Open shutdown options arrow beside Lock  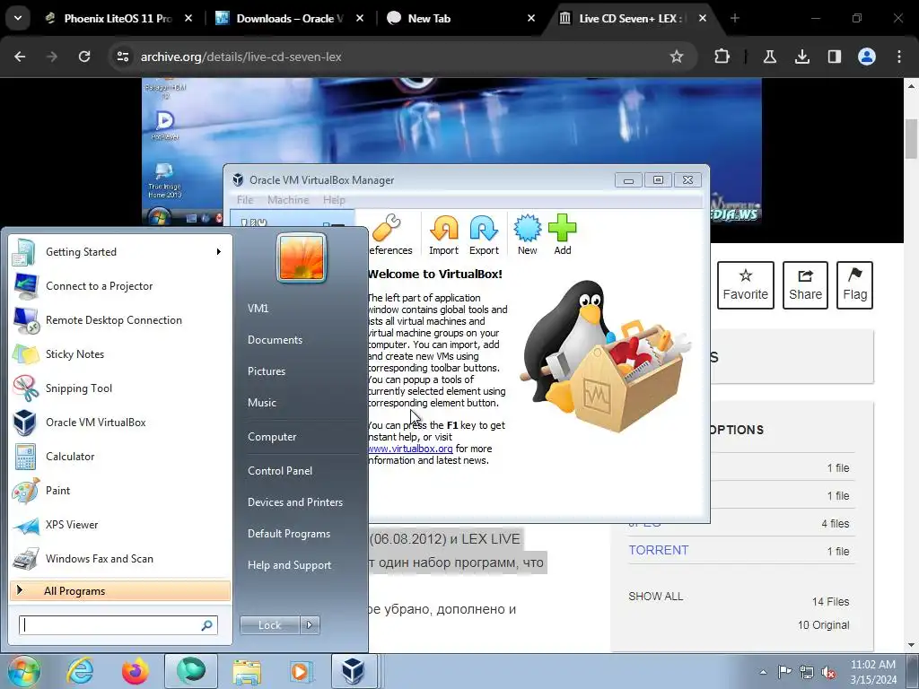click(x=310, y=625)
